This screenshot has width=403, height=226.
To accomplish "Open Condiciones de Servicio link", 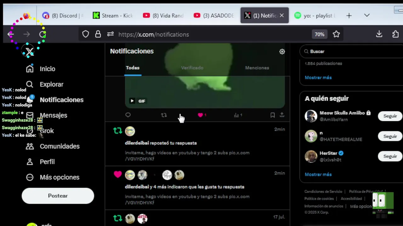I will tap(323, 191).
